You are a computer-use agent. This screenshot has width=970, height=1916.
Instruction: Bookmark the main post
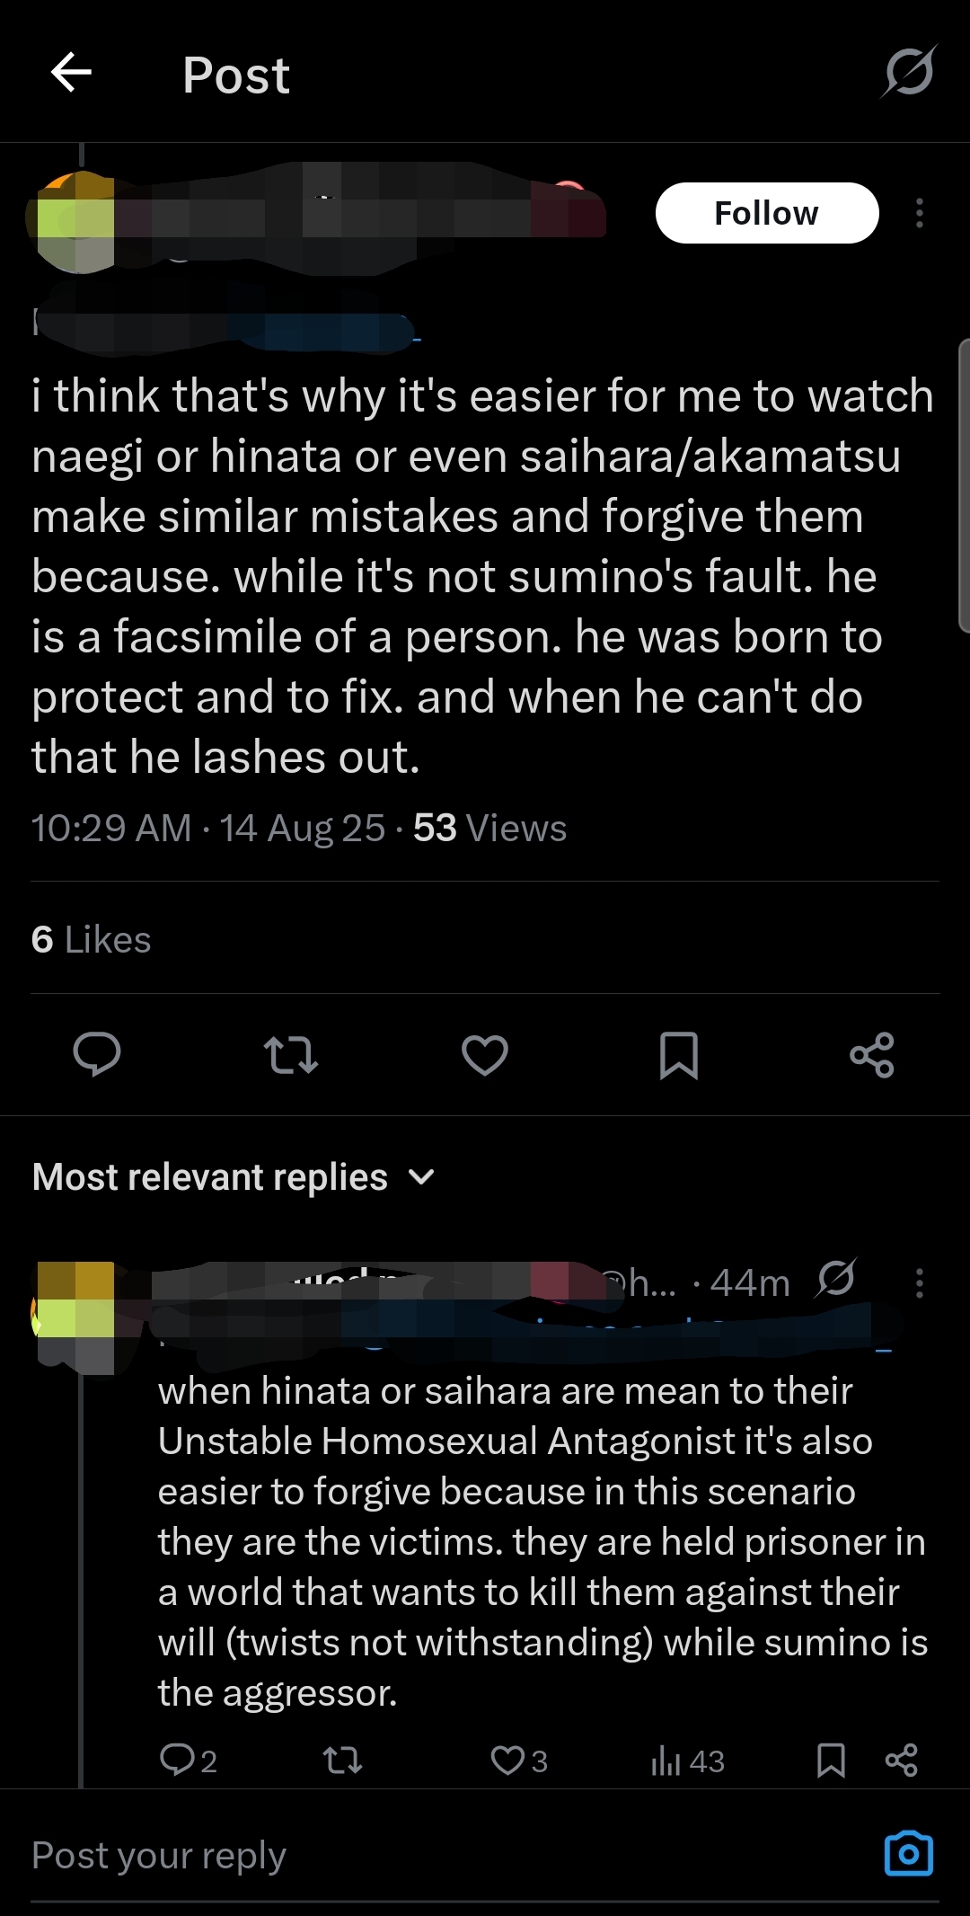coord(679,1055)
